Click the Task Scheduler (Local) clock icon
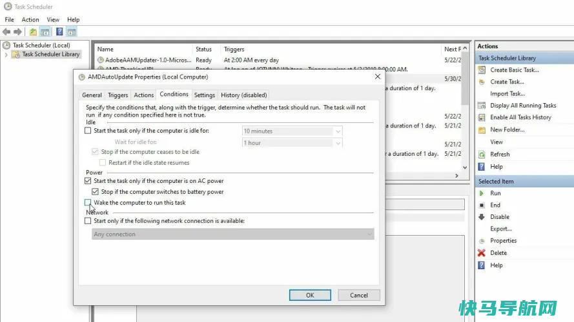Screen dimensions: 574x322 pyautogui.click(x=6, y=45)
